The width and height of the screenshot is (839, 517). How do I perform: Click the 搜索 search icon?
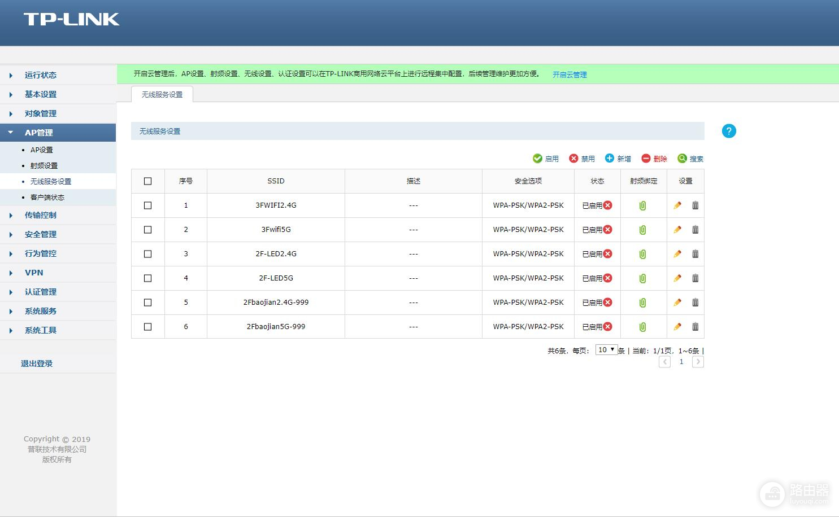coord(682,159)
